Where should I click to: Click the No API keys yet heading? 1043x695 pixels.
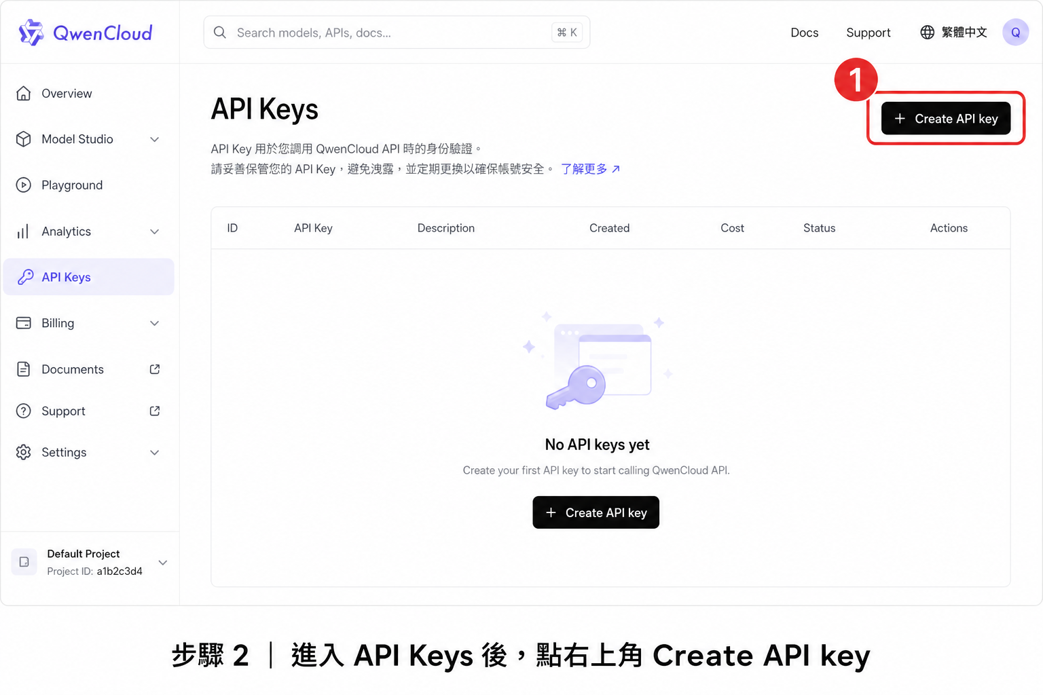(x=598, y=445)
